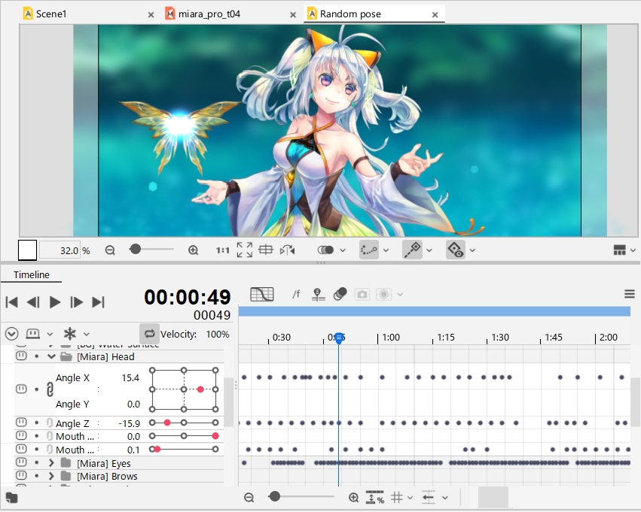Image resolution: width=641 pixels, height=512 pixels.
Task: Expand the [Miara] Brows folder
Action: point(52,476)
